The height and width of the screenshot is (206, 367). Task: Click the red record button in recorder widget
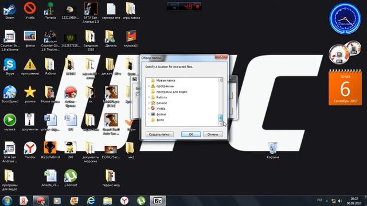[197, 6]
